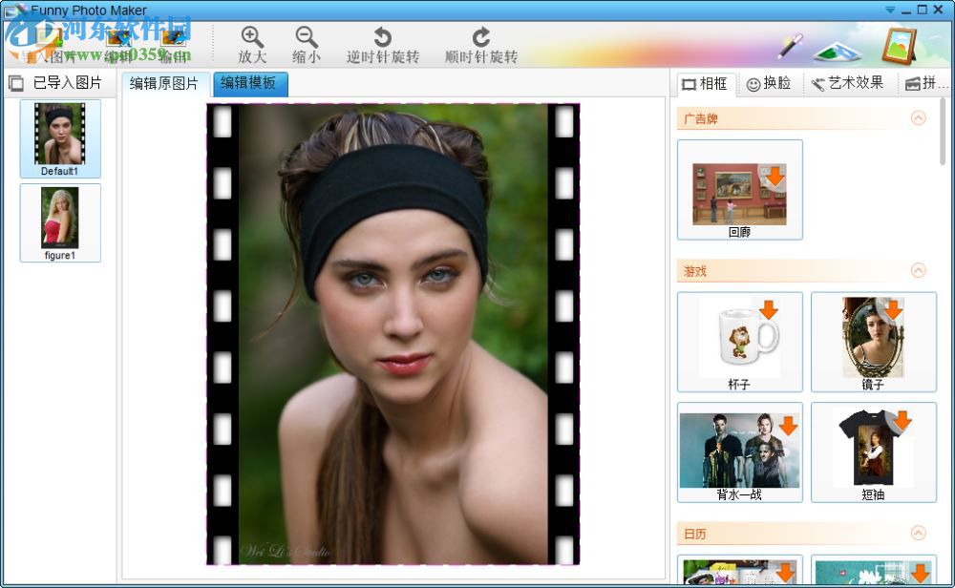The width and height of the screenshot is (955, 588).
Task: Open the 编辑模板 tab
Action: [x=248, y=84]
